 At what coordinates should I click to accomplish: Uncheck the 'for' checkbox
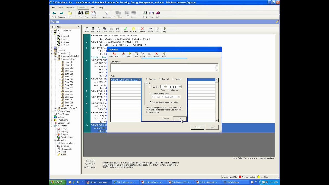[x=147, y=83]
